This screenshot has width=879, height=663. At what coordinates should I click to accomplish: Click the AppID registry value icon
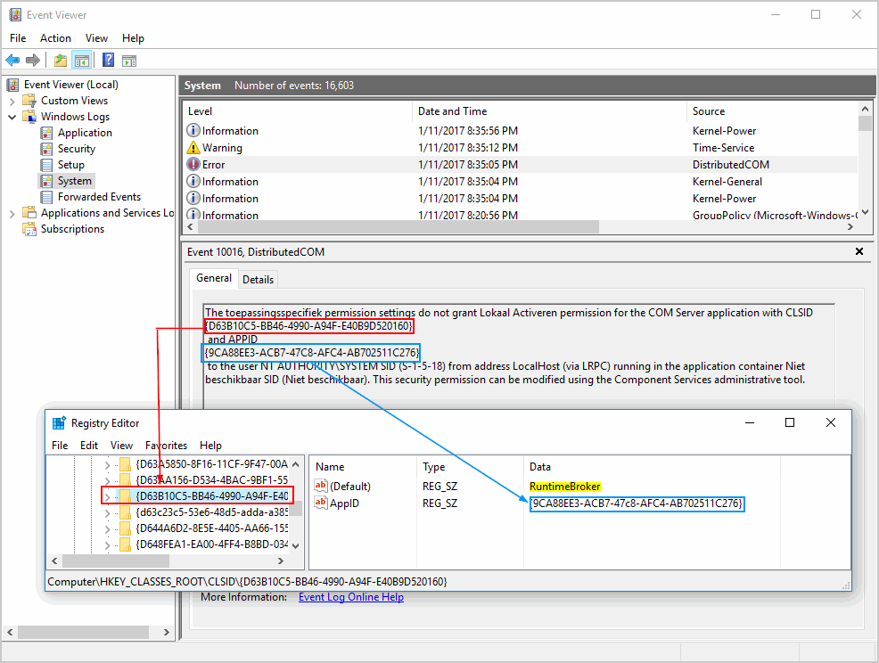click(x=322, y=503)
